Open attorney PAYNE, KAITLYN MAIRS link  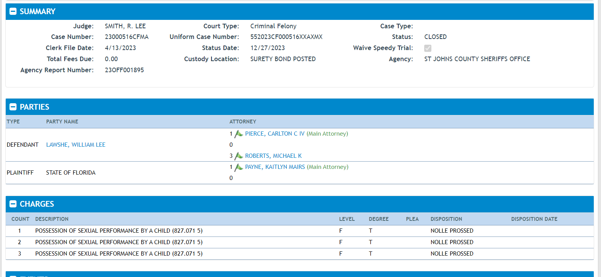coord(275,167)
